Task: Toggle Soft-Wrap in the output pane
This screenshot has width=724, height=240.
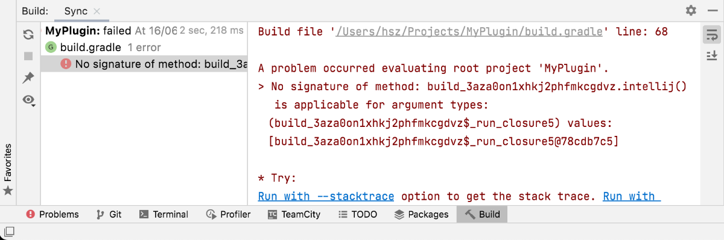Action: click(711, 35)
